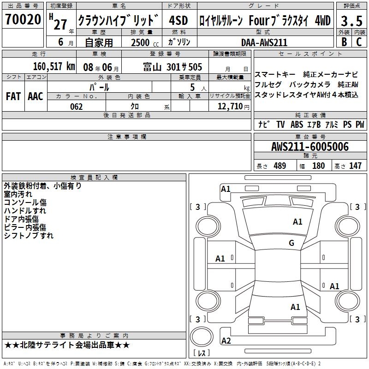Click inspector note ドア内張傷
Image resolution: width=369 pixels, height=369 pixels.
21,219
